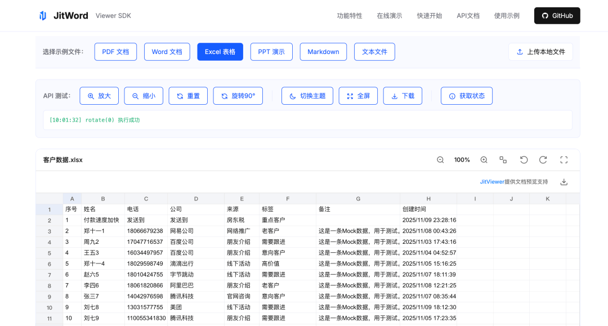Open the GitHub repository button
Image resolution: width=608 pixels, height=326 pixels.
click(557, 16)
